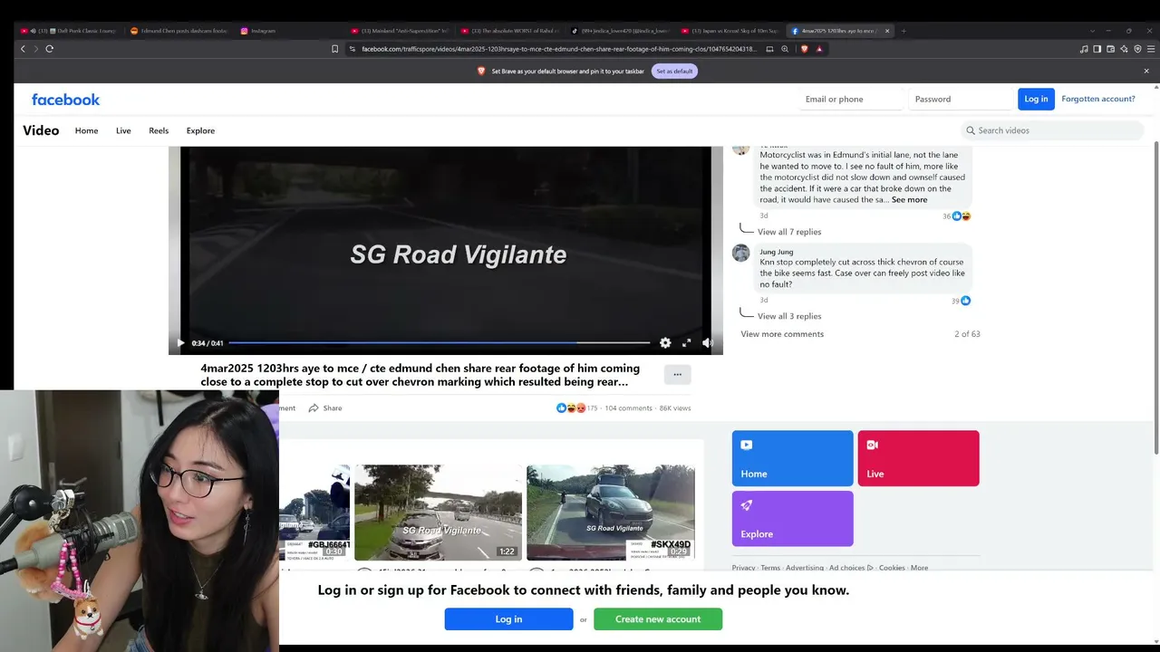Viewport: 1160px width, 652px height.
Task: Open a new browser tab plus icon
Action: (x=904, y=31)
